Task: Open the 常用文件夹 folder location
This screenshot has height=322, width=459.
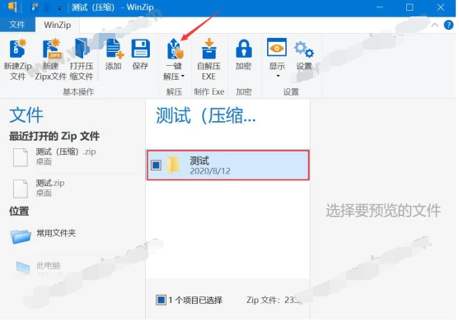Action: point(44,236)
